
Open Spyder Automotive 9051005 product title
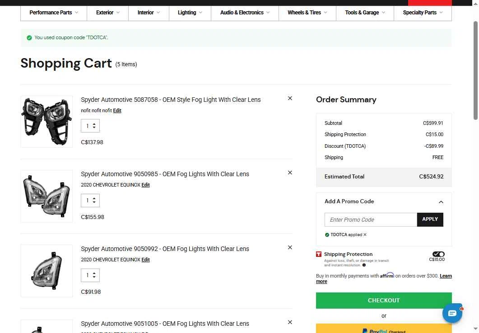(x=165, y=324)
